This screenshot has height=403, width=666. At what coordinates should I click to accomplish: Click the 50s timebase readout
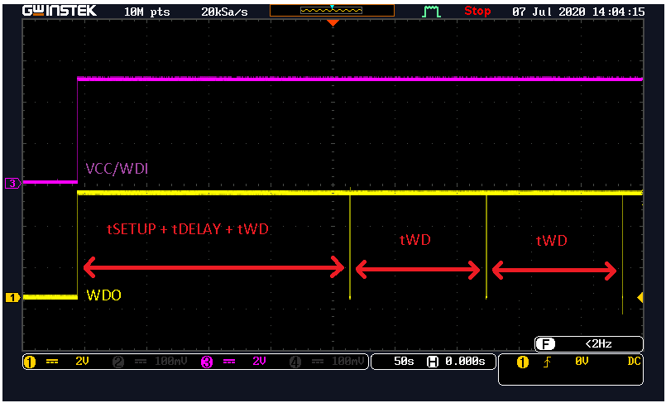[x=404, y=362]
